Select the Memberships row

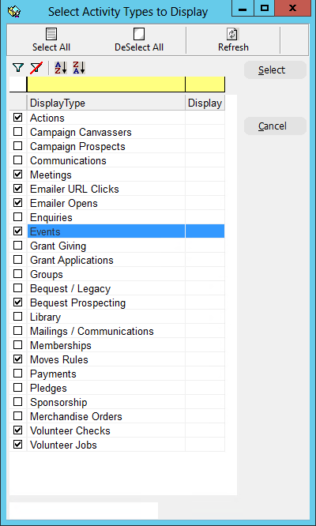[117, 345]
